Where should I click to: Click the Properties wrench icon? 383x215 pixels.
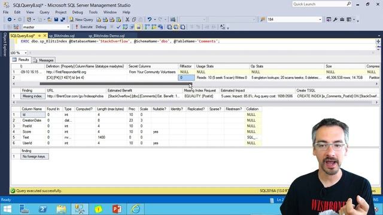[x=335, y=19]
